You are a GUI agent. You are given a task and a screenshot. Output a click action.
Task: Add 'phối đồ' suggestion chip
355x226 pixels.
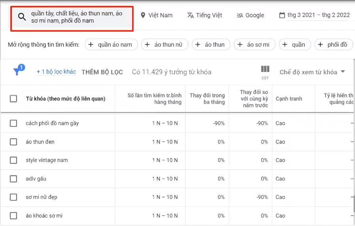point(334,45)
